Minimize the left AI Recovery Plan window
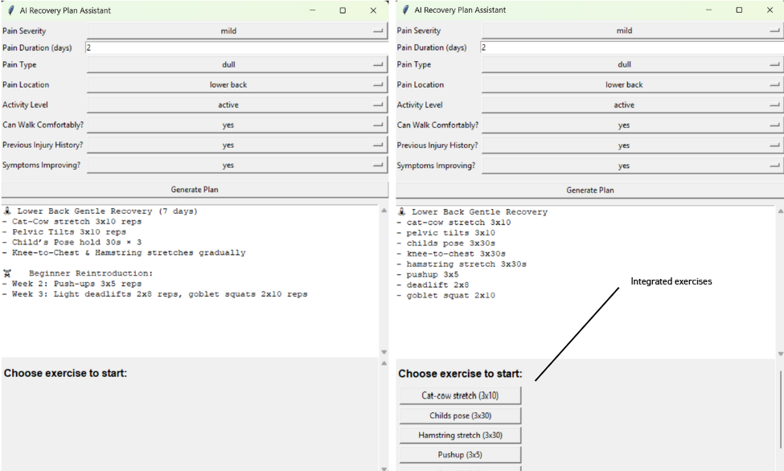This screenshot has height=471, width=784. pyautogui.click(x=313, y=10)
